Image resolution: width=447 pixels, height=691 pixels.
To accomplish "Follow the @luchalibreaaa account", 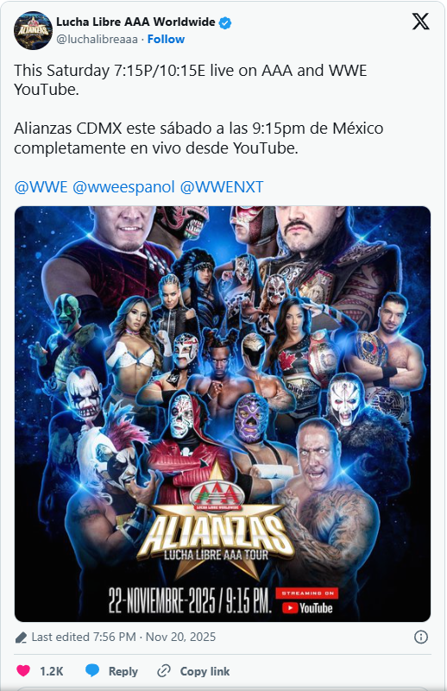I will tap(166, 39).
